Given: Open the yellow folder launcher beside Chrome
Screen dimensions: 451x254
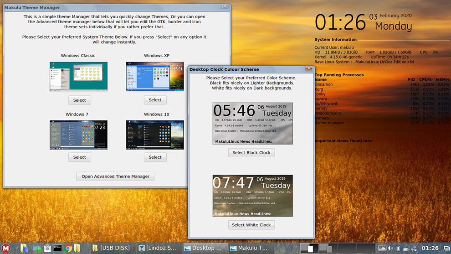Looking at the screenshot, I should point(77,248).
